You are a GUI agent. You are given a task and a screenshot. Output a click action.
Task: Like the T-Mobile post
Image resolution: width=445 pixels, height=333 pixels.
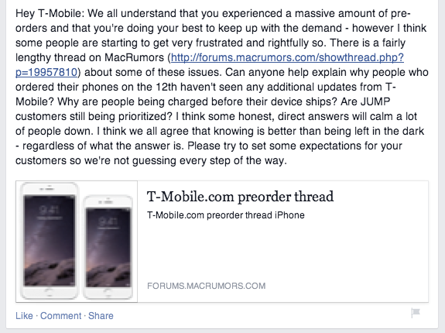(24, 316)
